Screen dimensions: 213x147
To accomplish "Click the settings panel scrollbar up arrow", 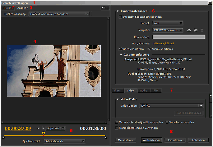I will click(211, 95).
